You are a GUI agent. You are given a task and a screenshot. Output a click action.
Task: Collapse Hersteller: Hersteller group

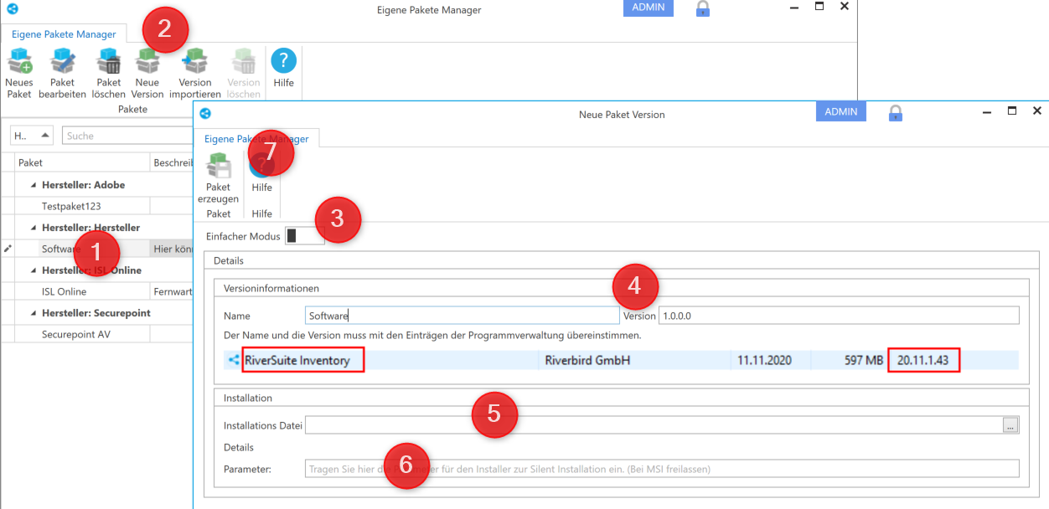34,228
